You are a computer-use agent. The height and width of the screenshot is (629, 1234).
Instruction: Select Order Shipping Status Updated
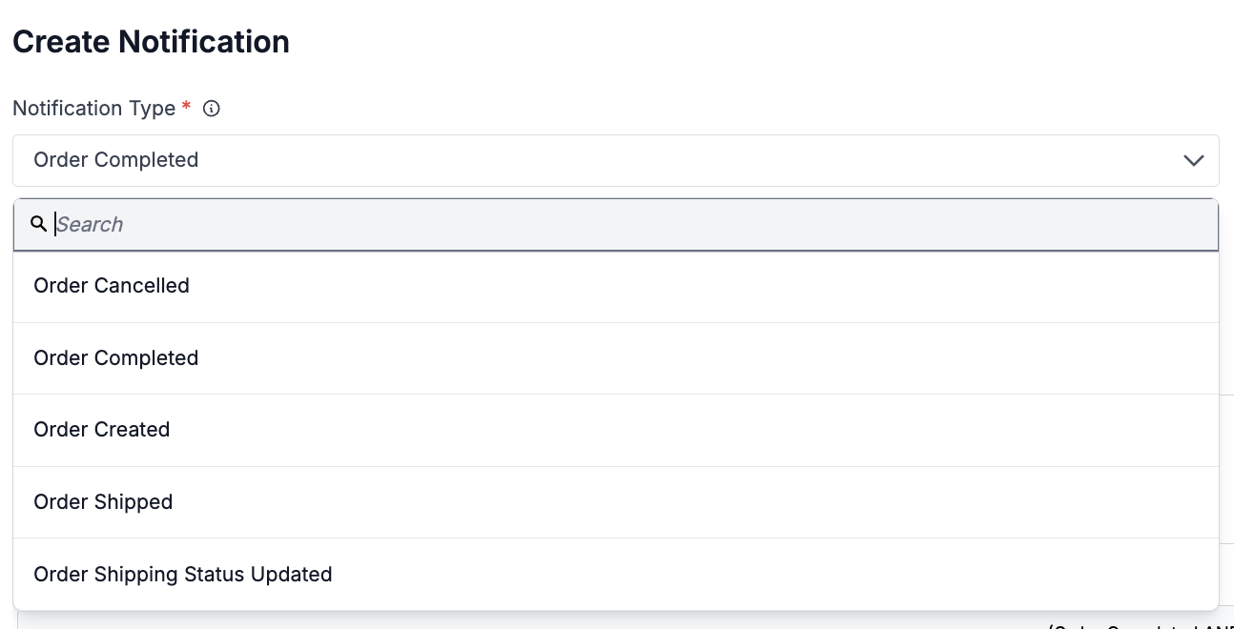(x=183, y=575)
